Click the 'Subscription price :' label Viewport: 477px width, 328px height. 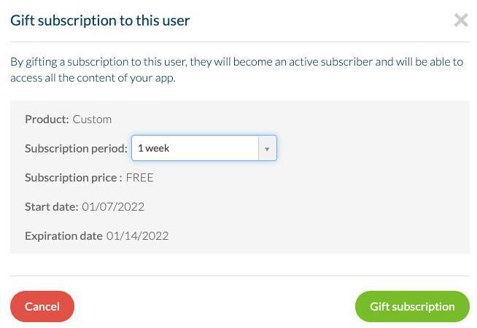(73, 177)
